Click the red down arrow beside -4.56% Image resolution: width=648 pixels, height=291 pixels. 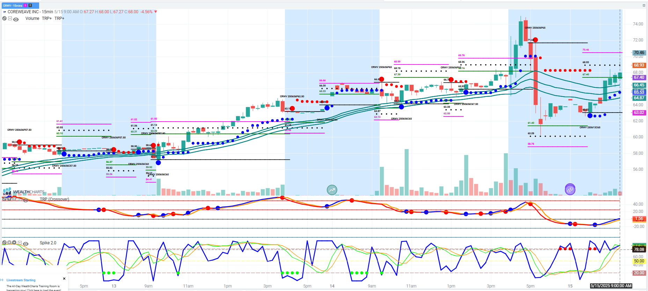156,12
